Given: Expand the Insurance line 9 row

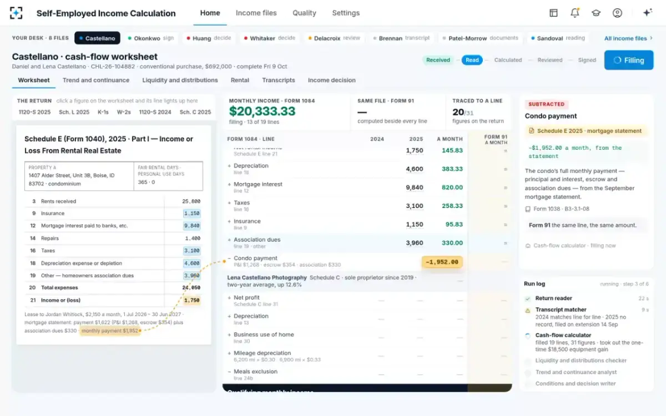Looking at the screenshot, I should 229,221.
